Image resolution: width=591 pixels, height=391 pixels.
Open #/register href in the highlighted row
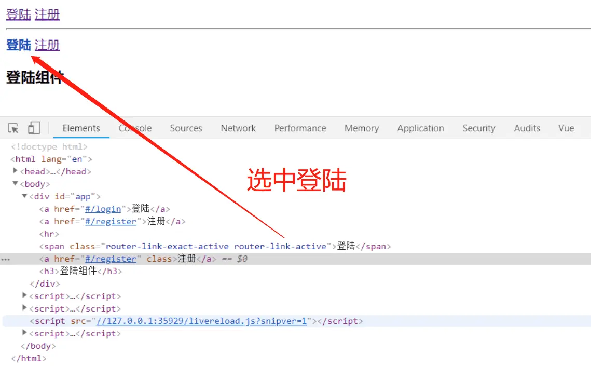[111, 259]
